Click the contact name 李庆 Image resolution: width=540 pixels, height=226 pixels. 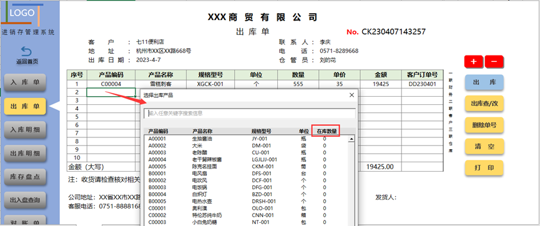point(325,42)
